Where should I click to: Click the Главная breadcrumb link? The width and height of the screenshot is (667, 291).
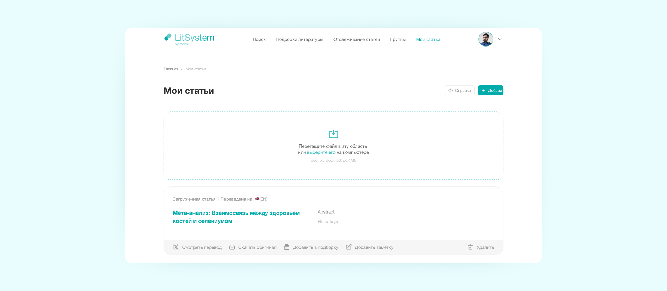click(171, 69)
